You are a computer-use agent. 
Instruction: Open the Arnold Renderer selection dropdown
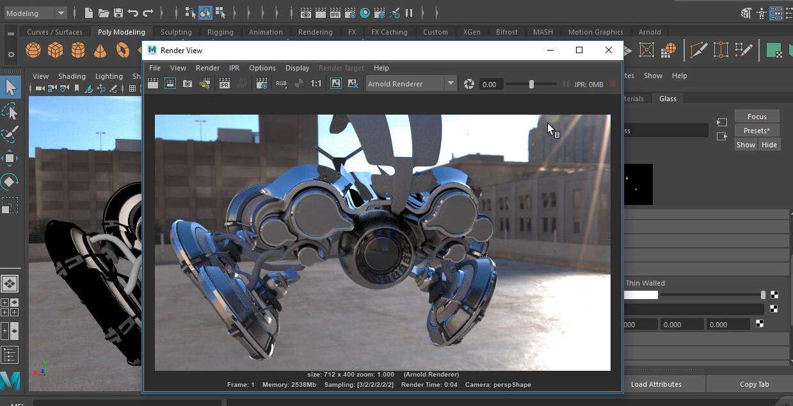click(450, 83)
